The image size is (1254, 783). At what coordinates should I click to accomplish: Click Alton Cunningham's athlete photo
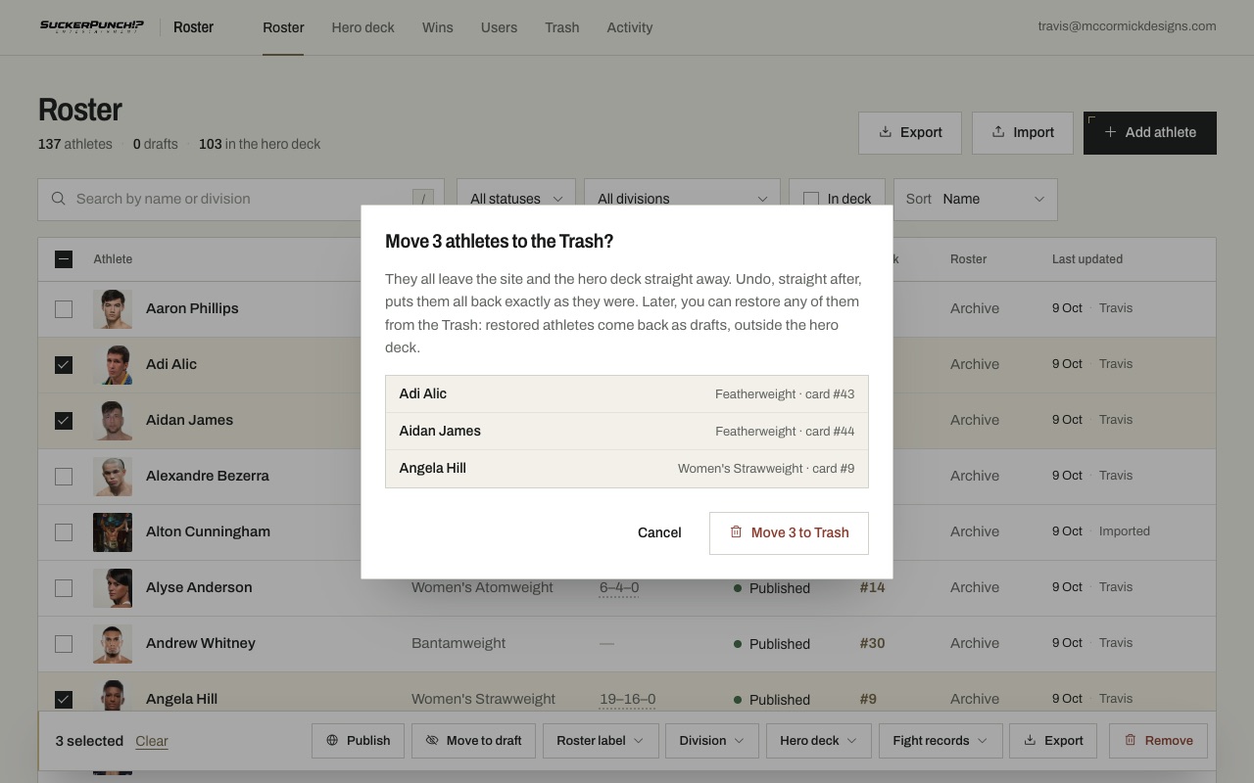click(x=113, y=531)
